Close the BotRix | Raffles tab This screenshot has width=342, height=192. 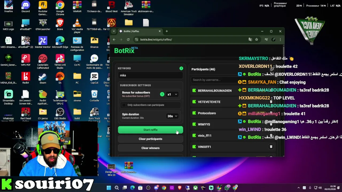click(x=160, y=31)
